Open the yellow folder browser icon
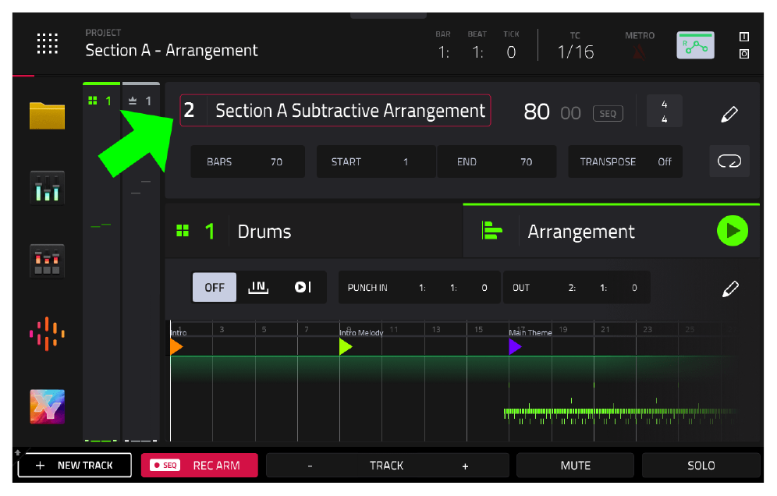The width and height of the screenshot is (777, 496). coord(47,115)
